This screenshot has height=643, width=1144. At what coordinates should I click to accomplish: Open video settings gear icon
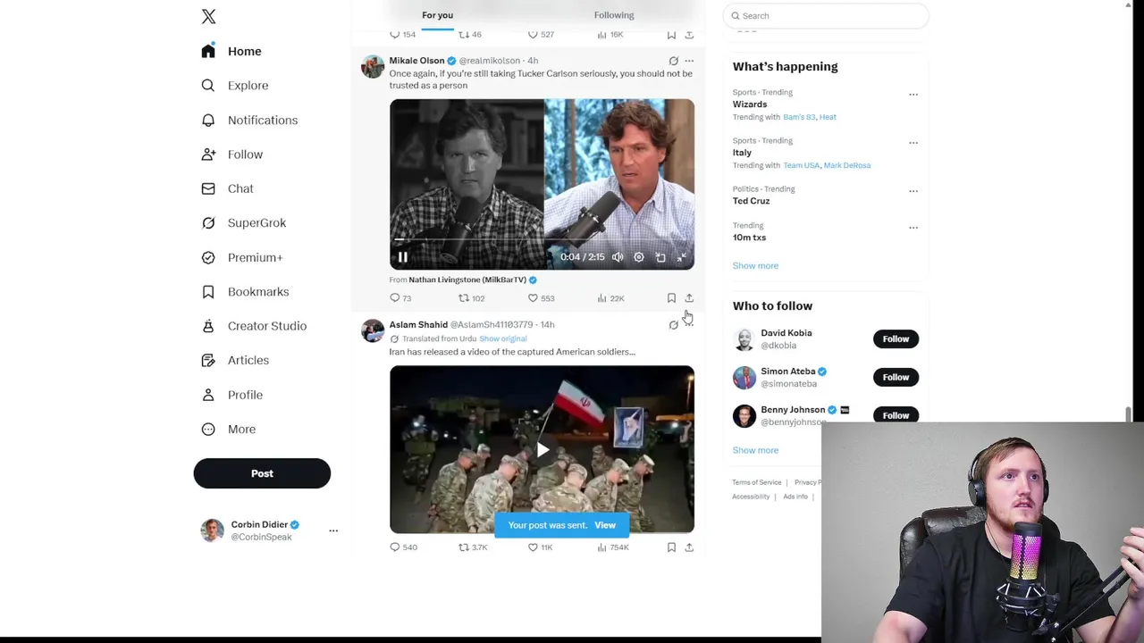point(639,257)
